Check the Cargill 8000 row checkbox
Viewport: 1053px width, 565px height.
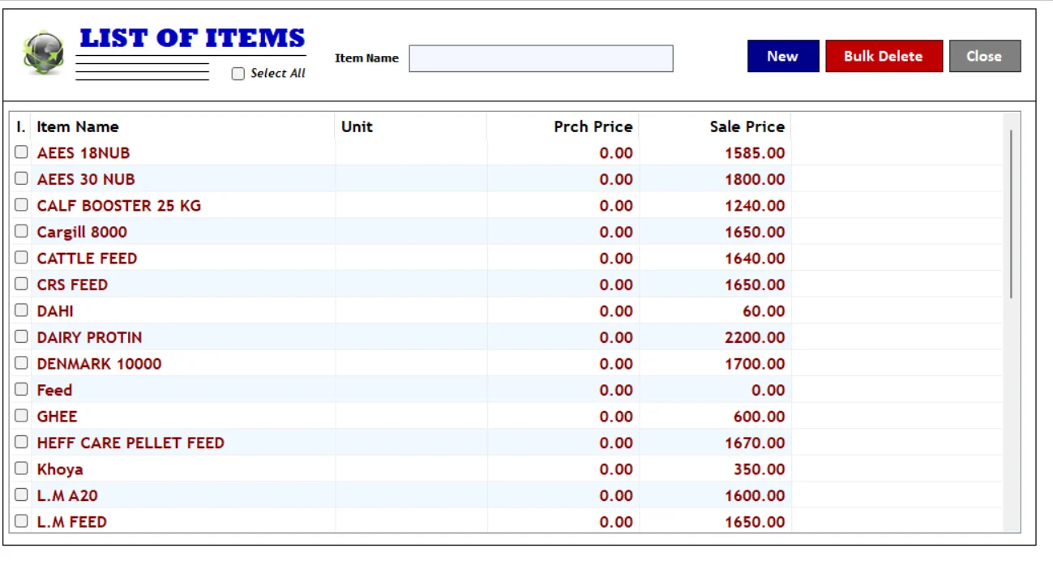(21, 231)
